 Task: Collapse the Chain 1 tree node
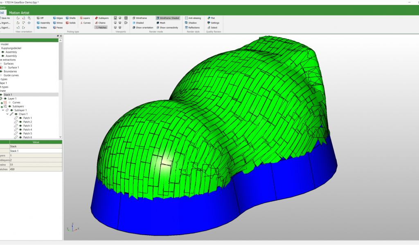7,114
